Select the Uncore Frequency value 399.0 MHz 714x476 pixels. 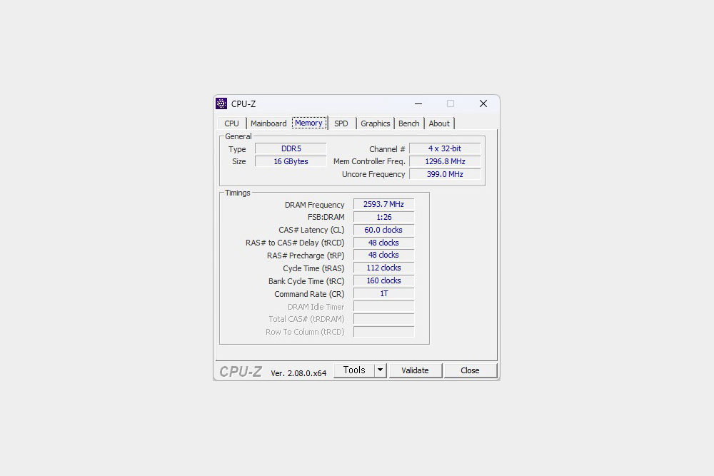click(x=444, y=174)
